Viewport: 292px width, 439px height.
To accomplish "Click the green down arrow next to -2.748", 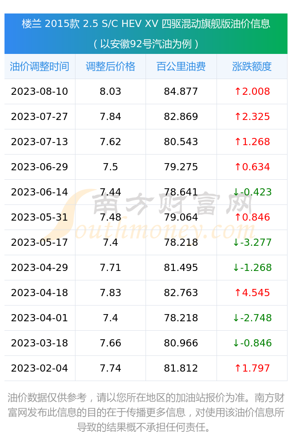I will click(236, 318).
